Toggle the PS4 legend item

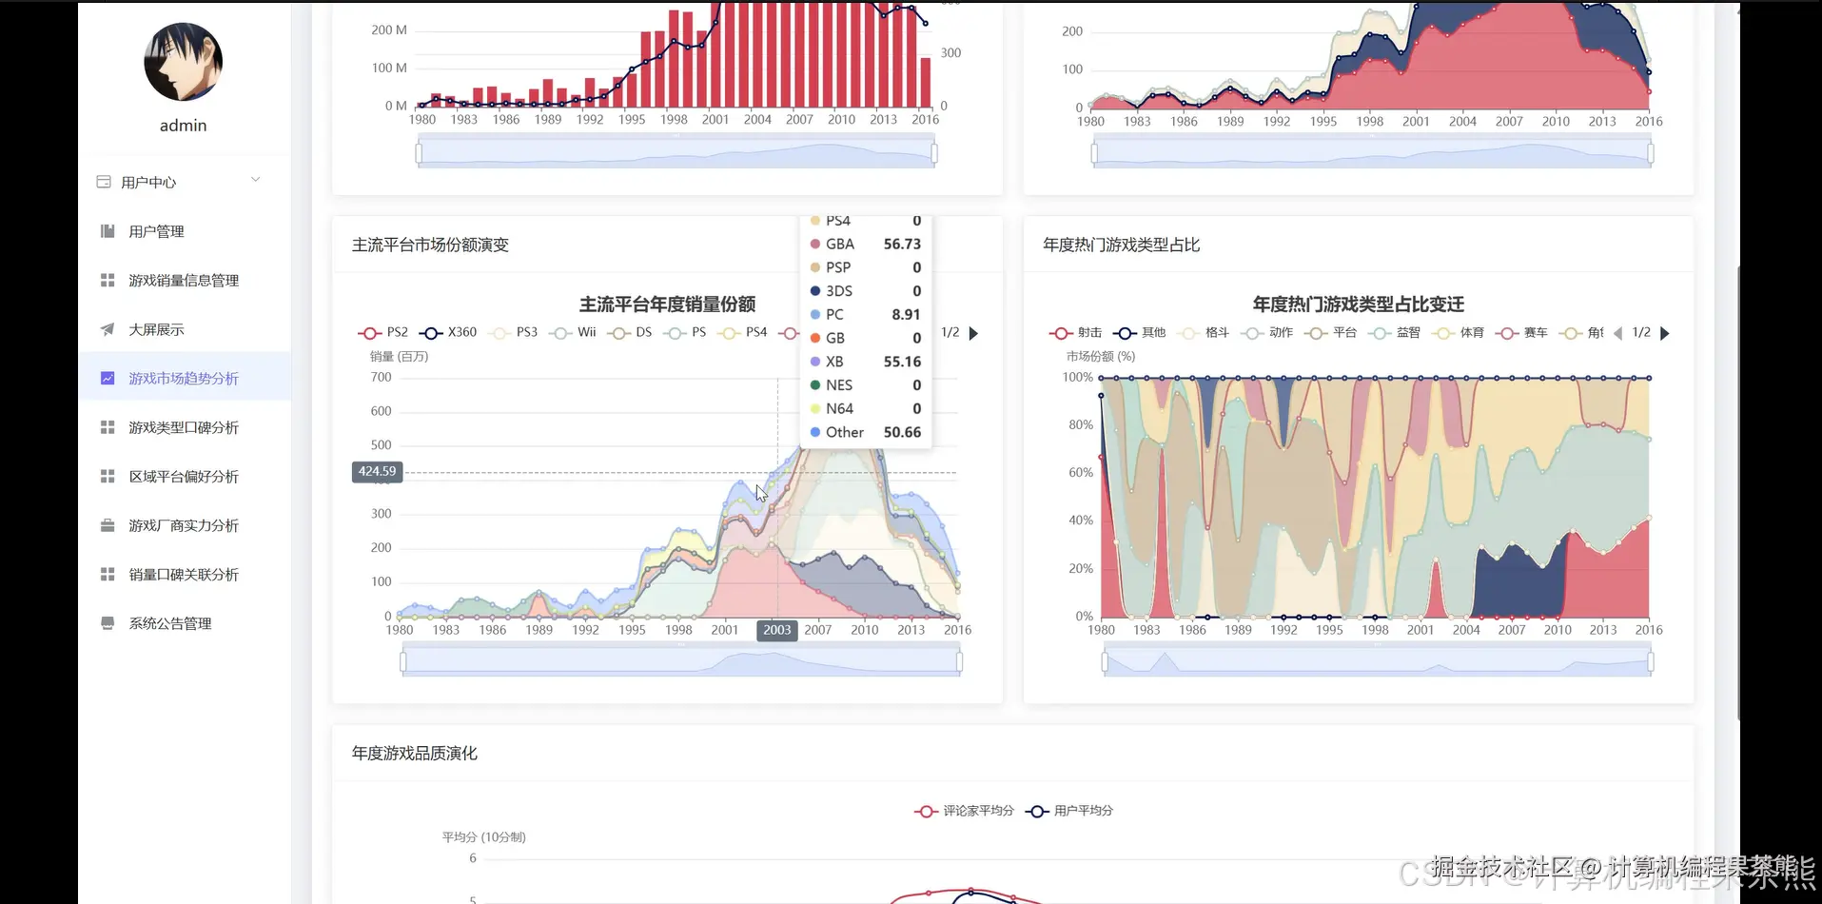click(742, 332)
